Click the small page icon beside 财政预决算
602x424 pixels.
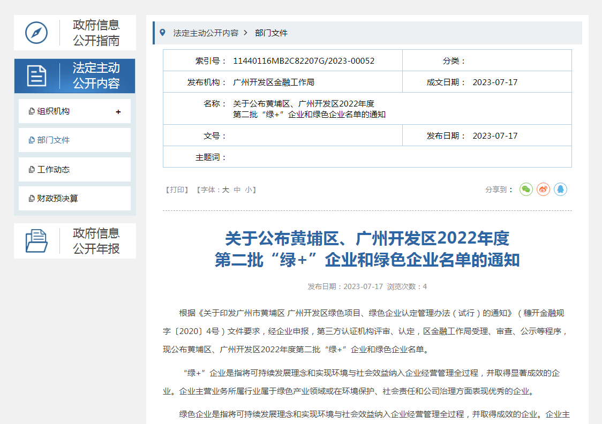pos(32,199)
